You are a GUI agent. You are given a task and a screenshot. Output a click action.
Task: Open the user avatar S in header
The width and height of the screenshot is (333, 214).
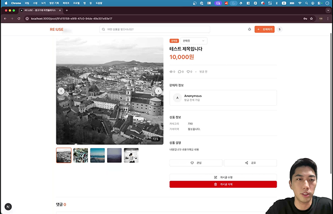click(x=279, y=29)
